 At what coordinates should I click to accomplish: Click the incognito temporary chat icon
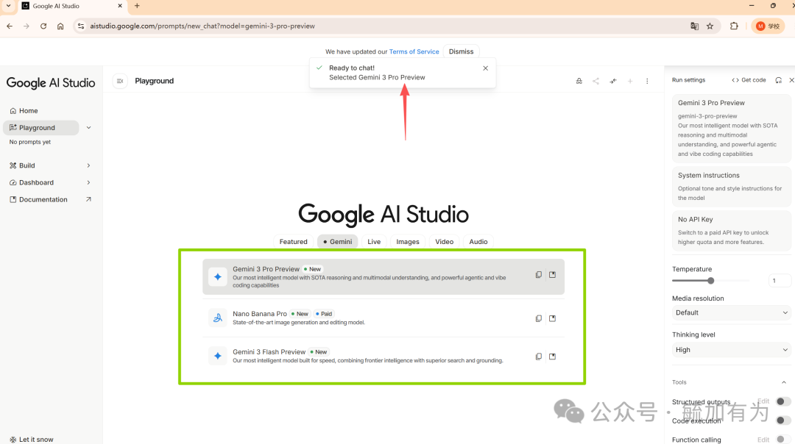coord(579,81)
